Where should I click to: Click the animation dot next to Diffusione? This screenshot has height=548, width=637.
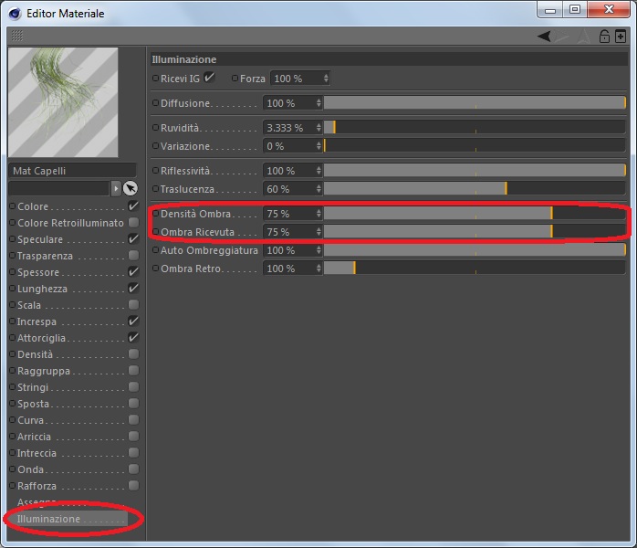click(155, 103)
